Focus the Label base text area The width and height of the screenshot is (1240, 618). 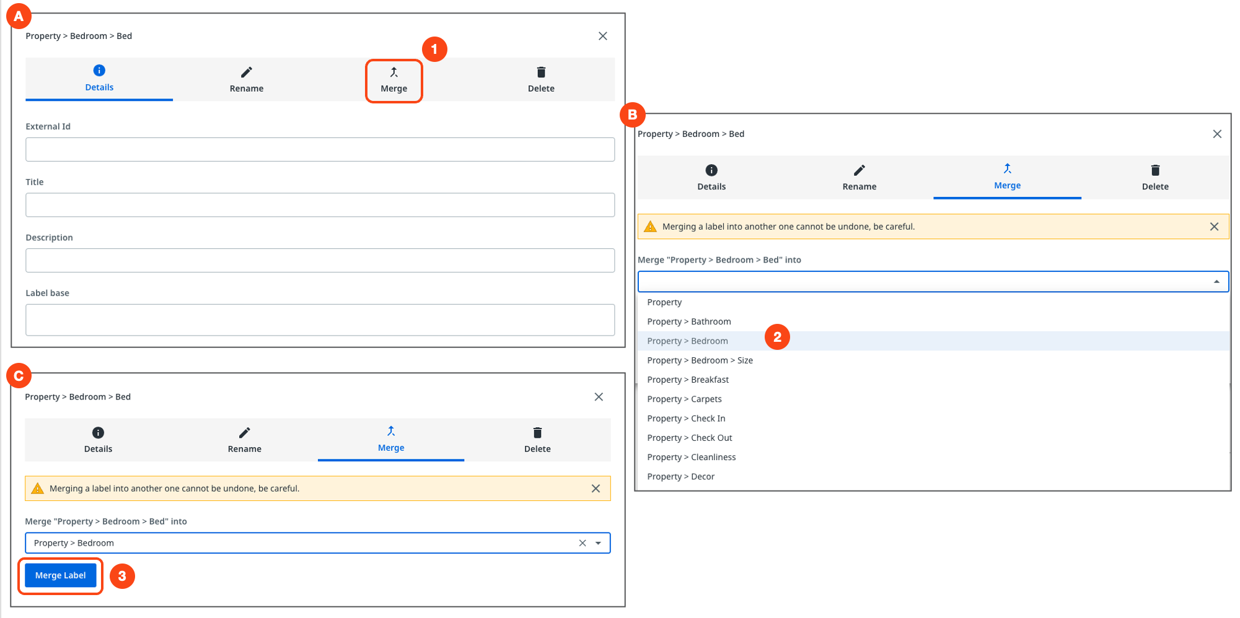click(320, 320)
